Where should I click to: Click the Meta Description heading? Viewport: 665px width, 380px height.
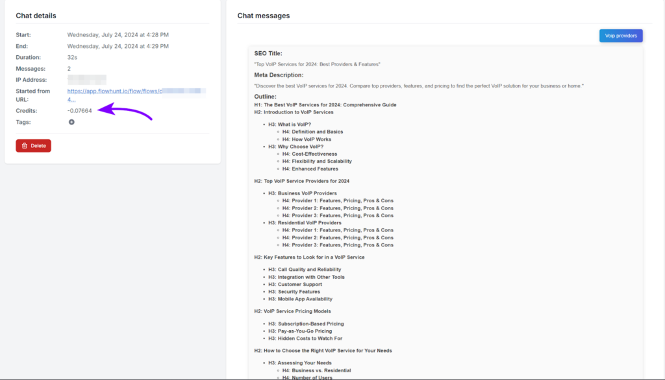279,75
